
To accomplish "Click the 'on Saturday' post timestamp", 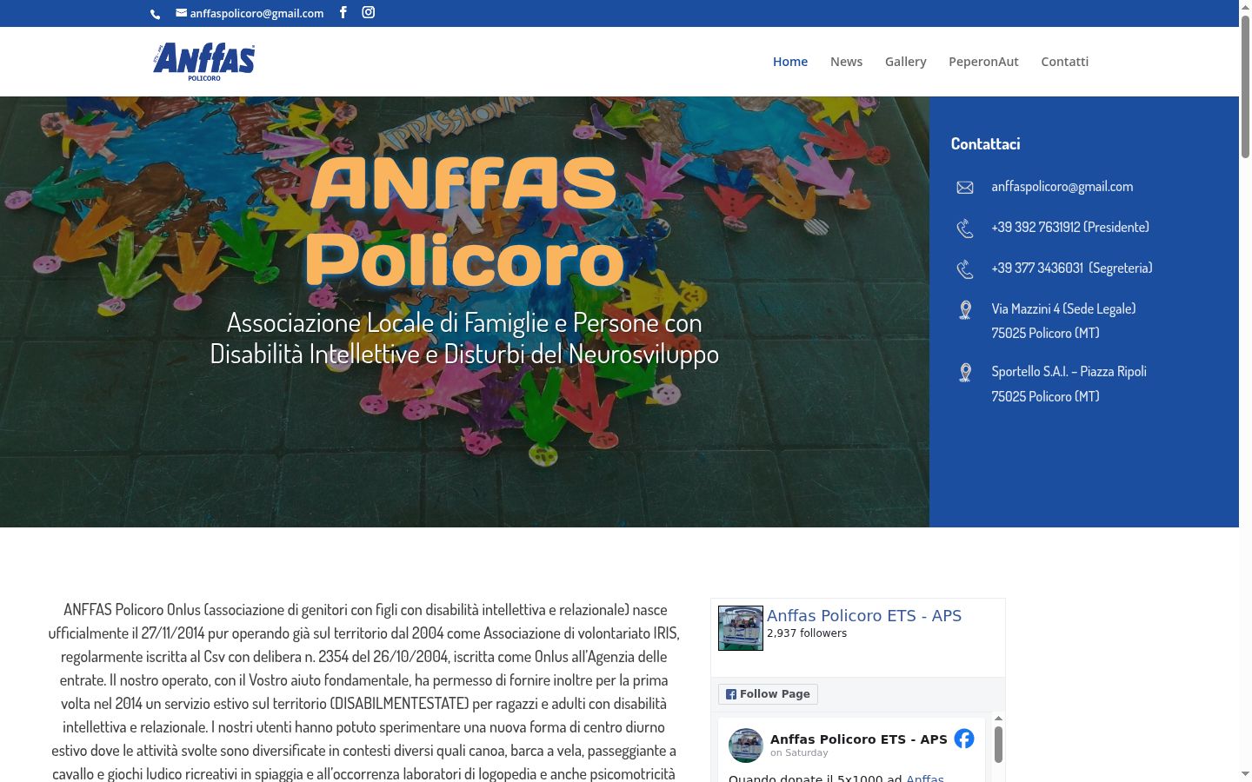I will [x=799, y=752].
